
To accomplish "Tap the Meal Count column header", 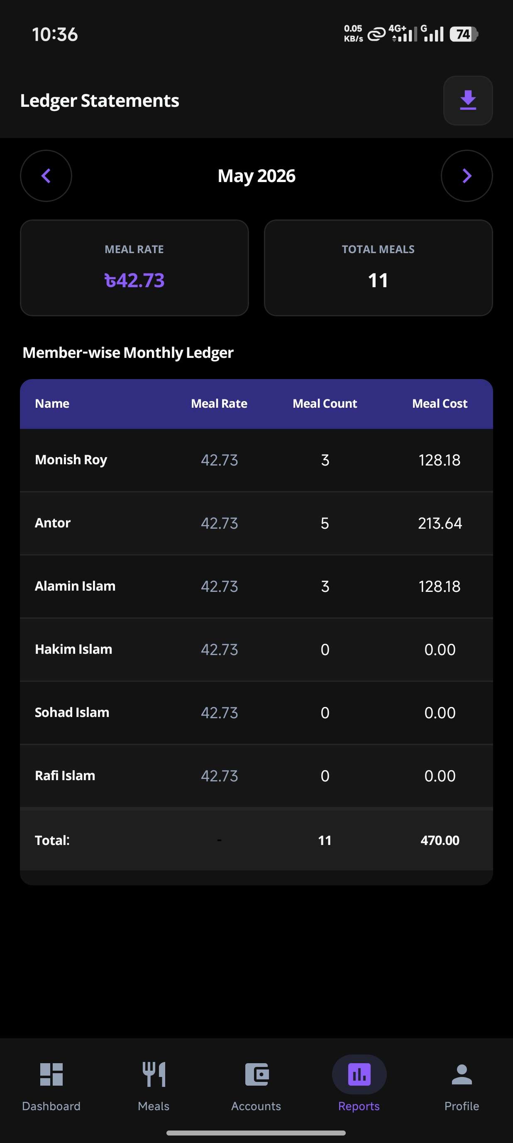I will click(x=325, y=403).
